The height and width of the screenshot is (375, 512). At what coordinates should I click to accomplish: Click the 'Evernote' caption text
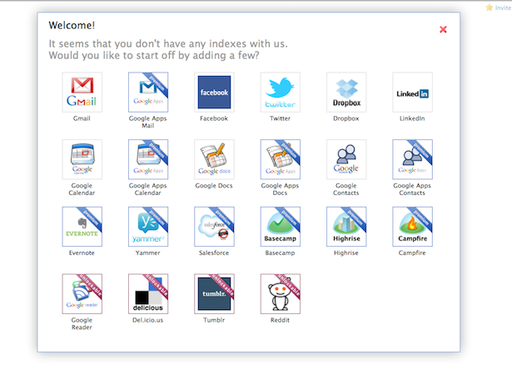click(82, 252)
